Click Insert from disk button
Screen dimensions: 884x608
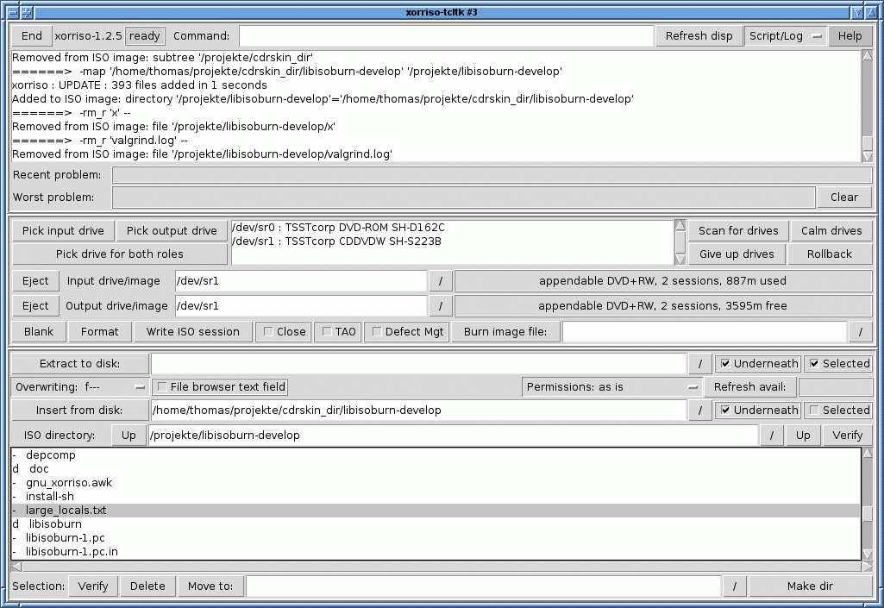[x=80, y=411]
